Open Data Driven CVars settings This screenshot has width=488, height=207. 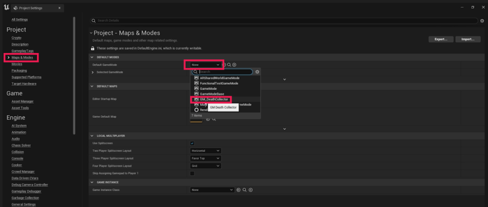pyautogui.click(x=26, y=178)
